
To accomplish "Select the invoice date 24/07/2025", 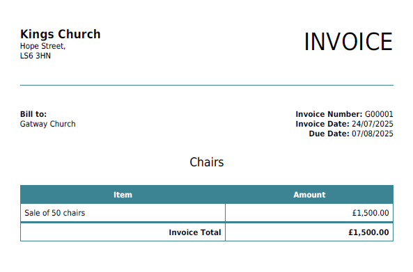I will pos(373,124).
